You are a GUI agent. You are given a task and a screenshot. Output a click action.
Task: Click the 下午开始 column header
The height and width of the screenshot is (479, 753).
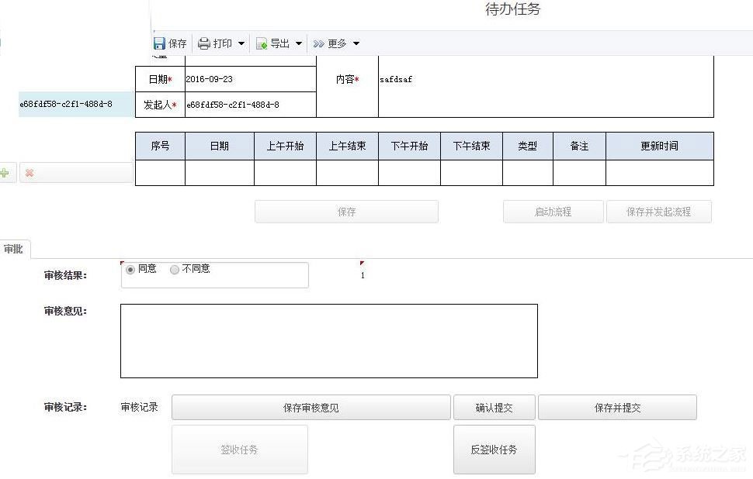[409, 146]
